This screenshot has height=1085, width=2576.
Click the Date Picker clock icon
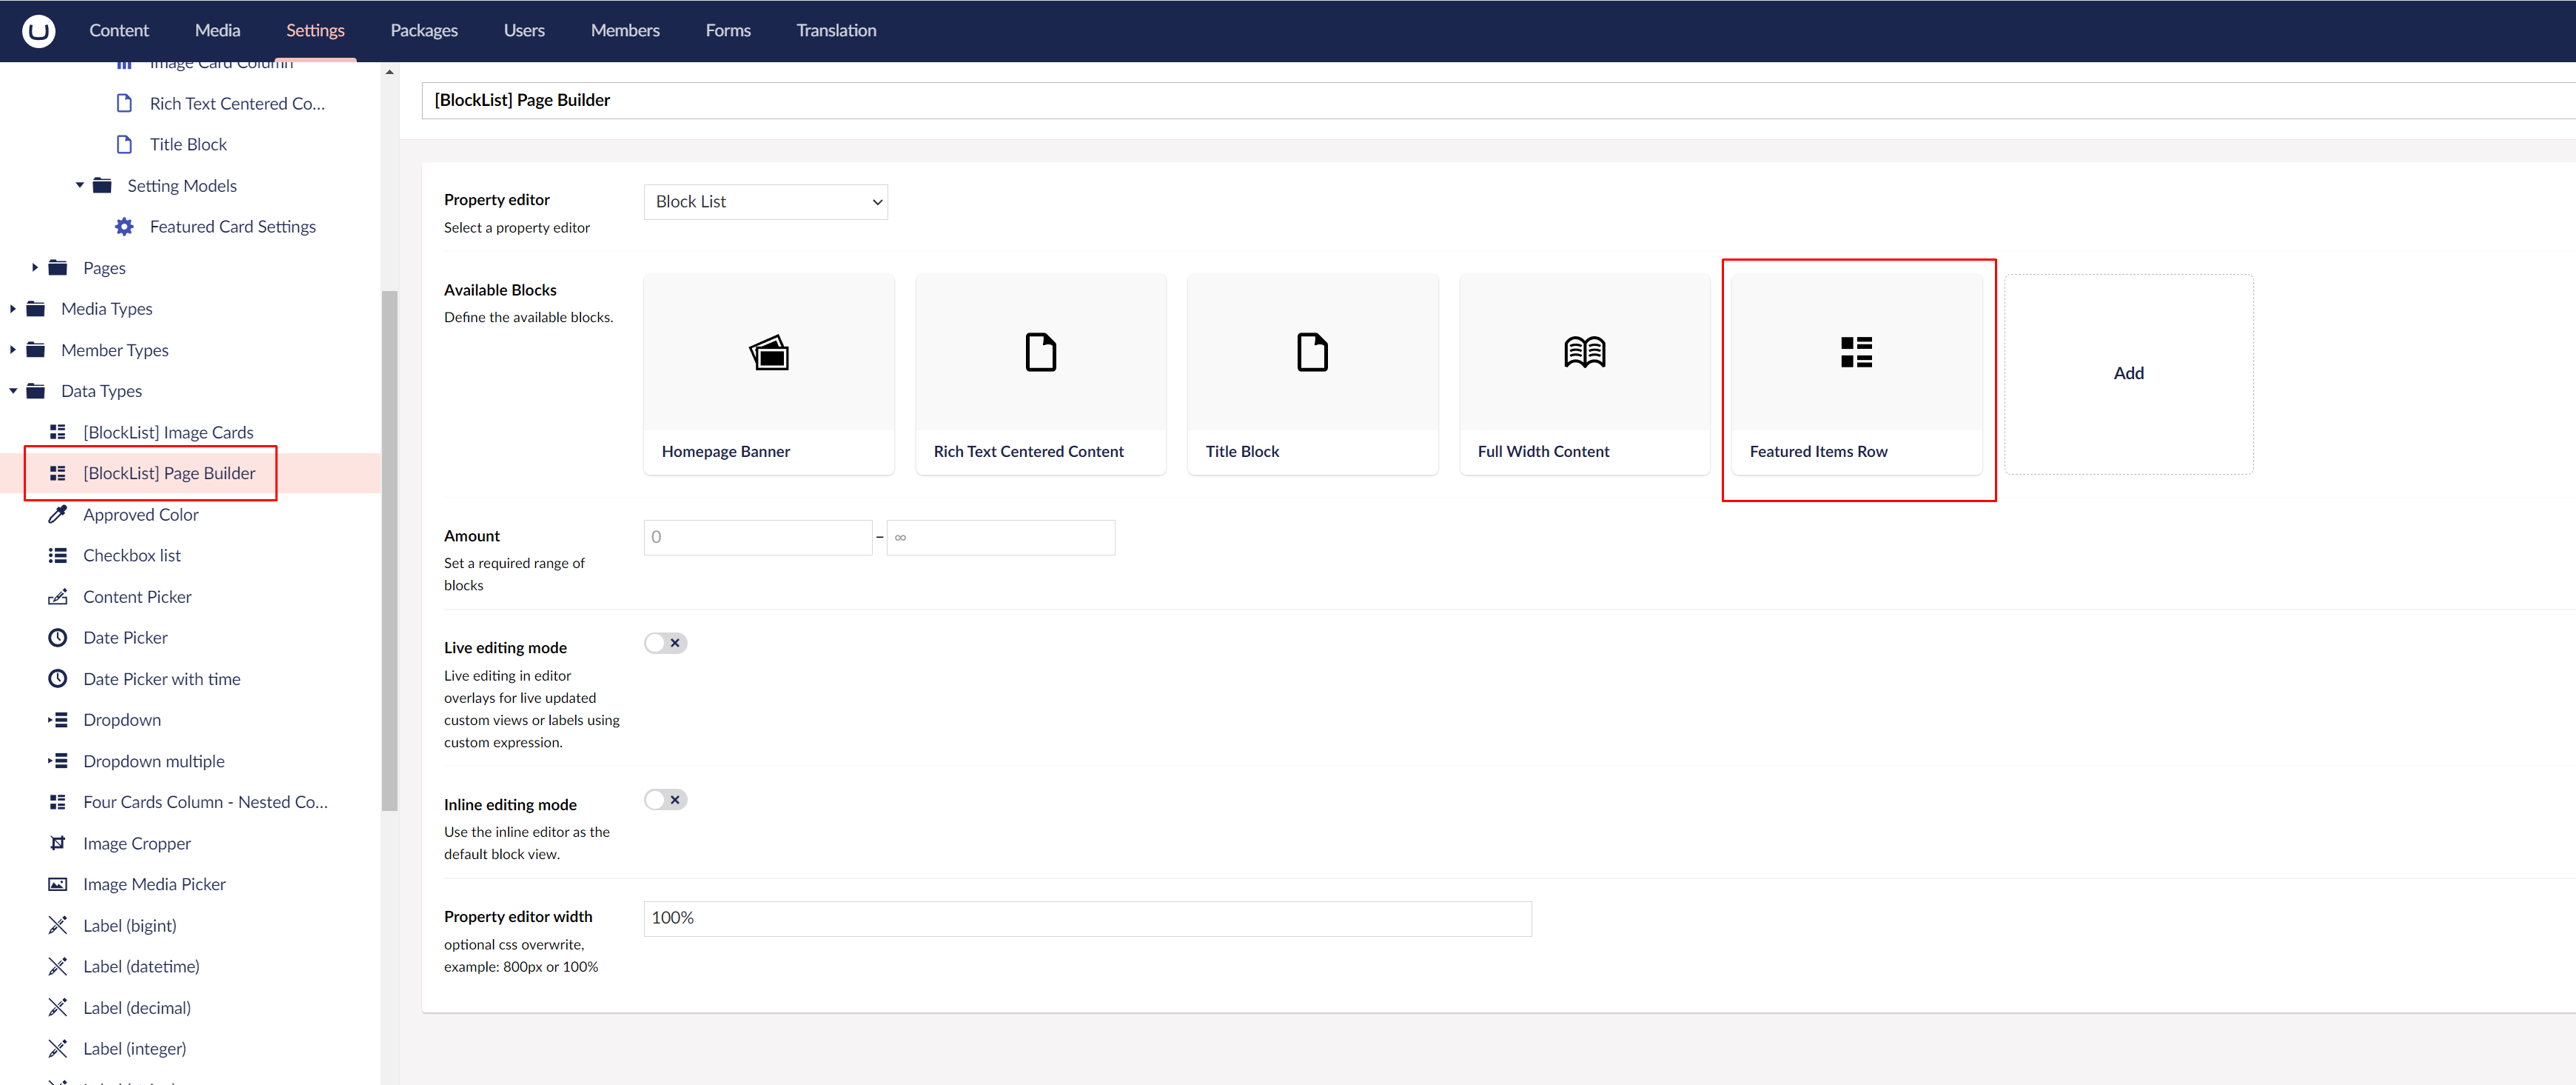[58, 637]
